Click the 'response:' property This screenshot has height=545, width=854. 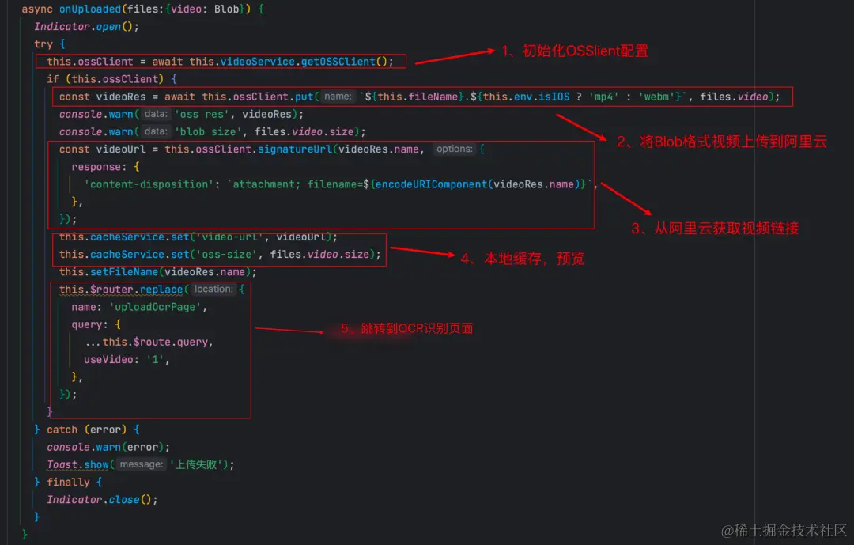point(99,166)
